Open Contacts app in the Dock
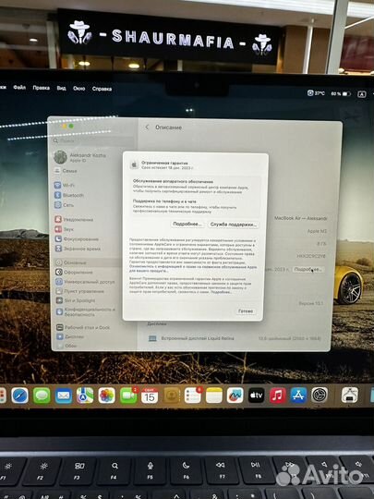This screenshot has width=374, height=499. pos(172,396)
